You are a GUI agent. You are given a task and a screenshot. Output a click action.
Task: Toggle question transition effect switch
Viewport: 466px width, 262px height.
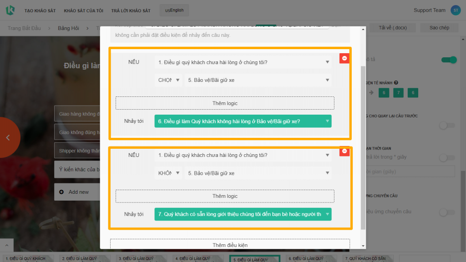447,212
